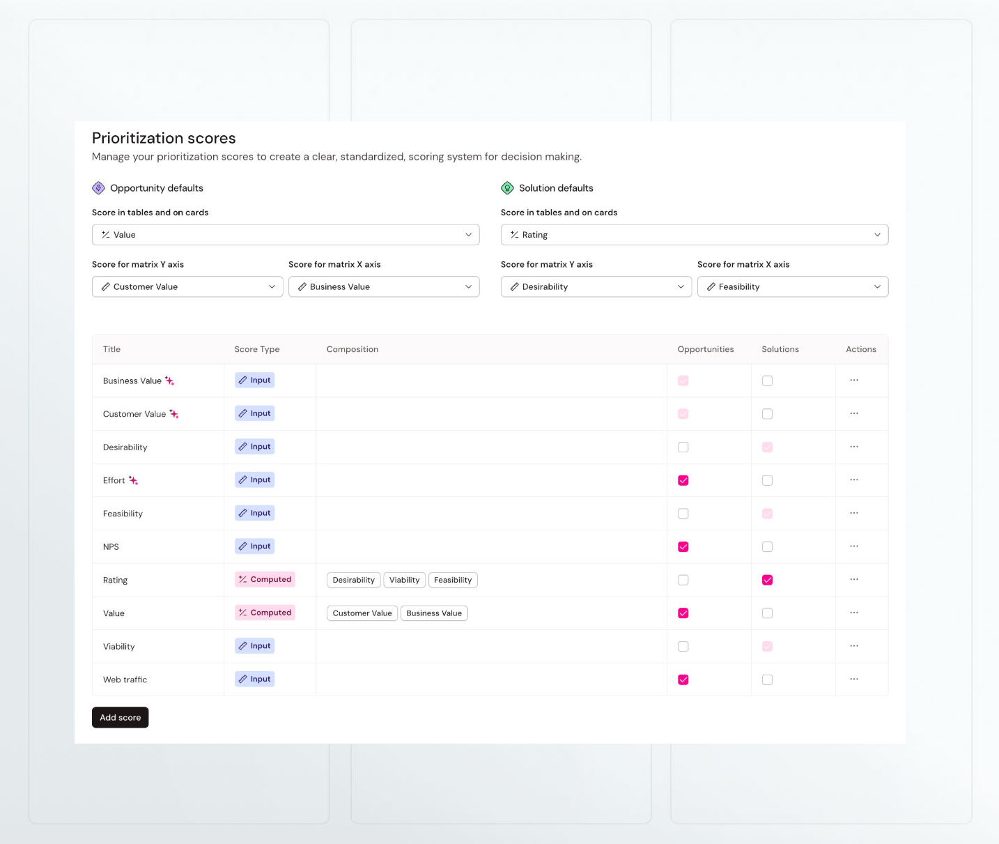Click the Add score button
This screenshot has width=999, height=844.
tap(121, 718)
